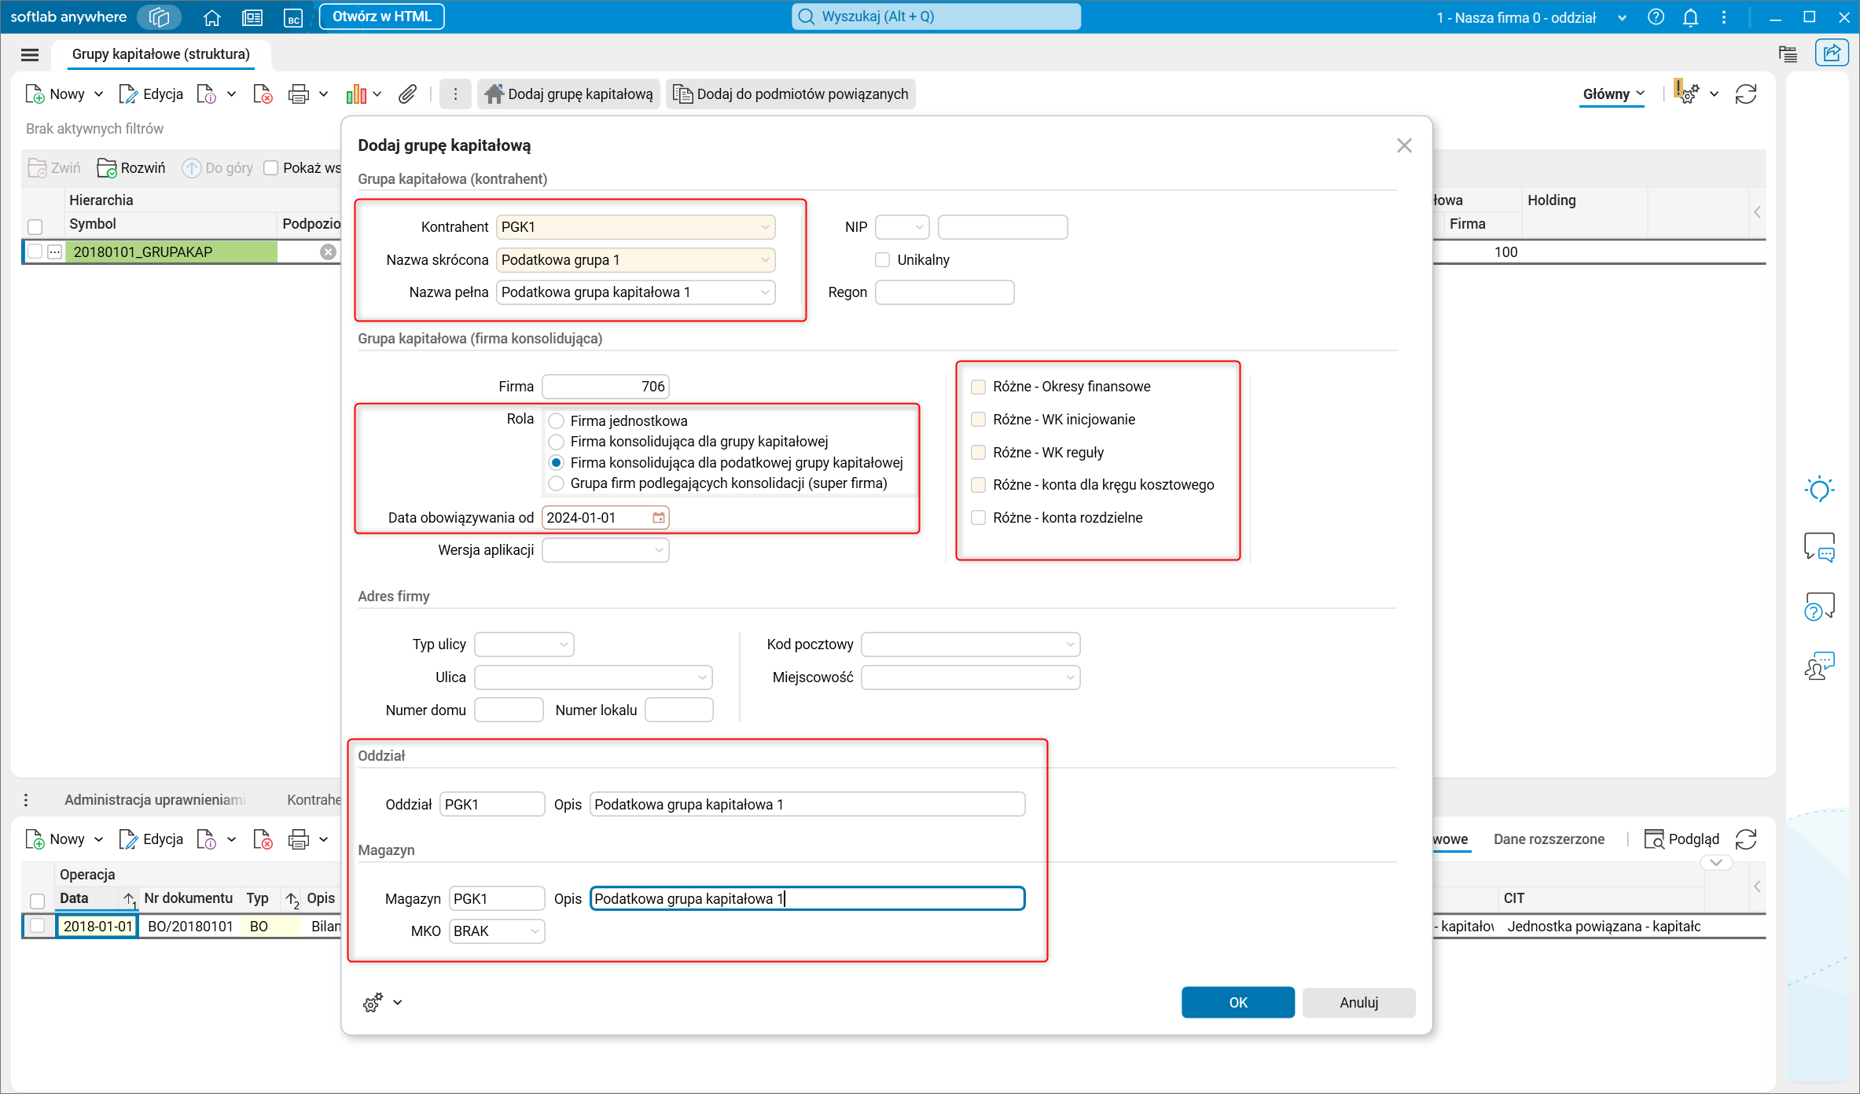Click the notifications bell icon

pos(1690,17)
